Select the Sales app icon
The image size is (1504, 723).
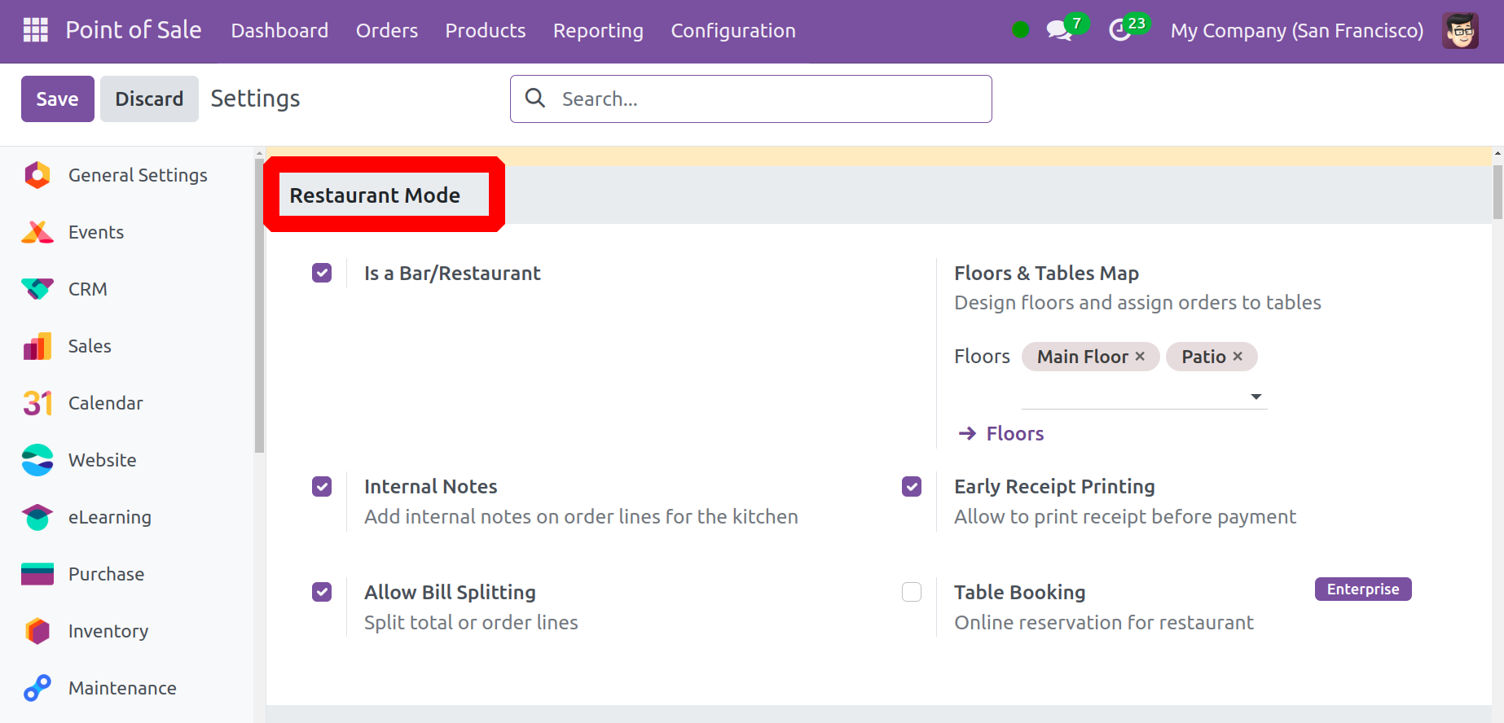(x=37, y=346)
